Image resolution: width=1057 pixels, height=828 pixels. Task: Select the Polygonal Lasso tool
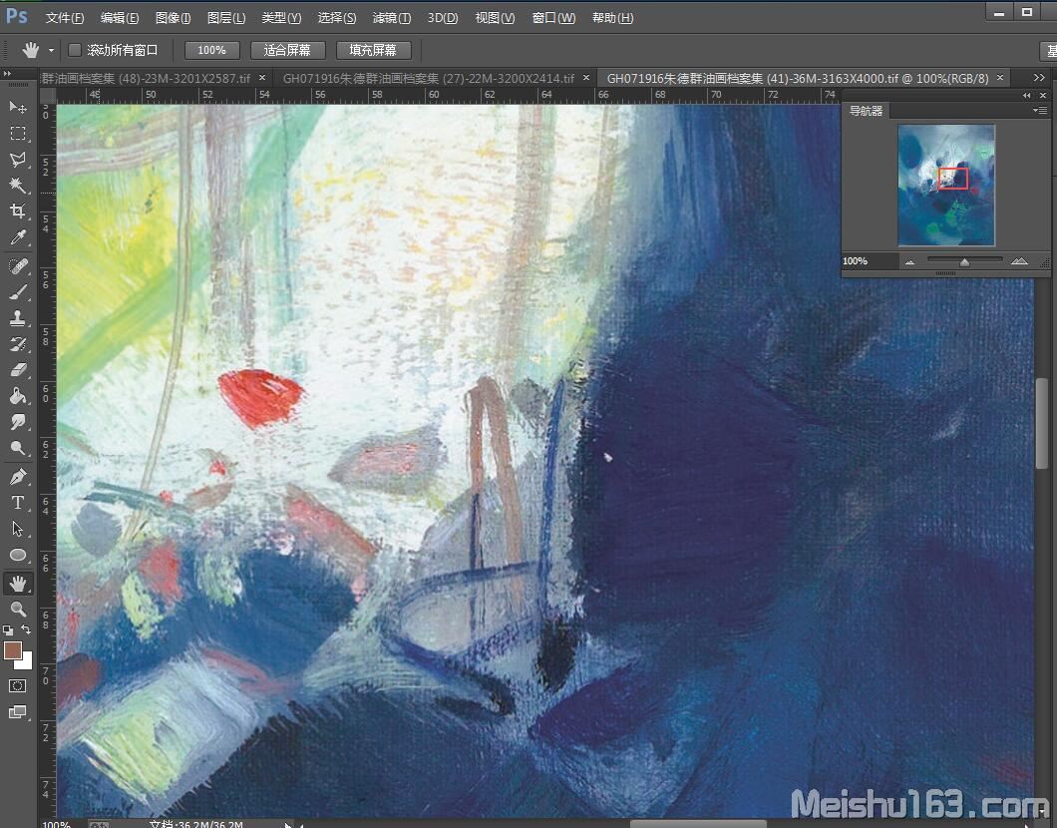click(18, 160)
